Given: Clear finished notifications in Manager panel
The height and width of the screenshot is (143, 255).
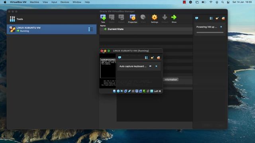Looking at the screenshot, I should click(x=223, y=18).
